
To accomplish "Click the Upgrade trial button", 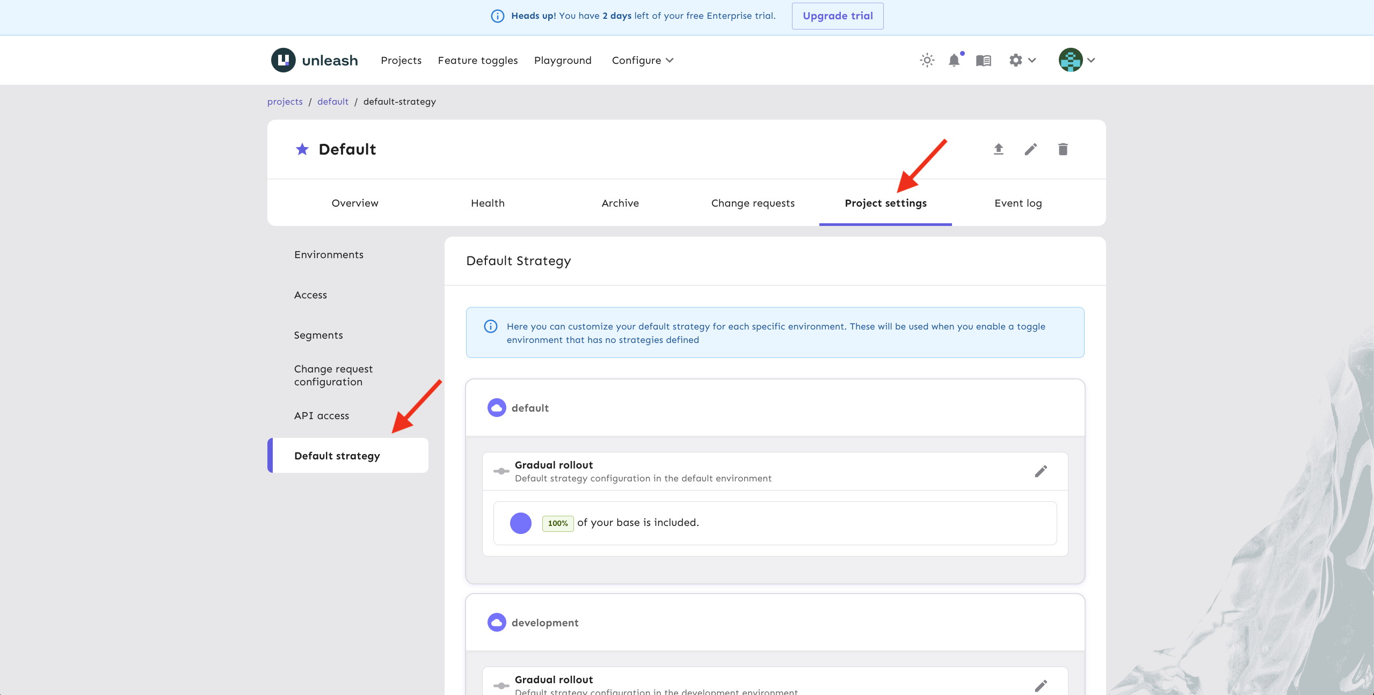I will click(x=837, y=16).
